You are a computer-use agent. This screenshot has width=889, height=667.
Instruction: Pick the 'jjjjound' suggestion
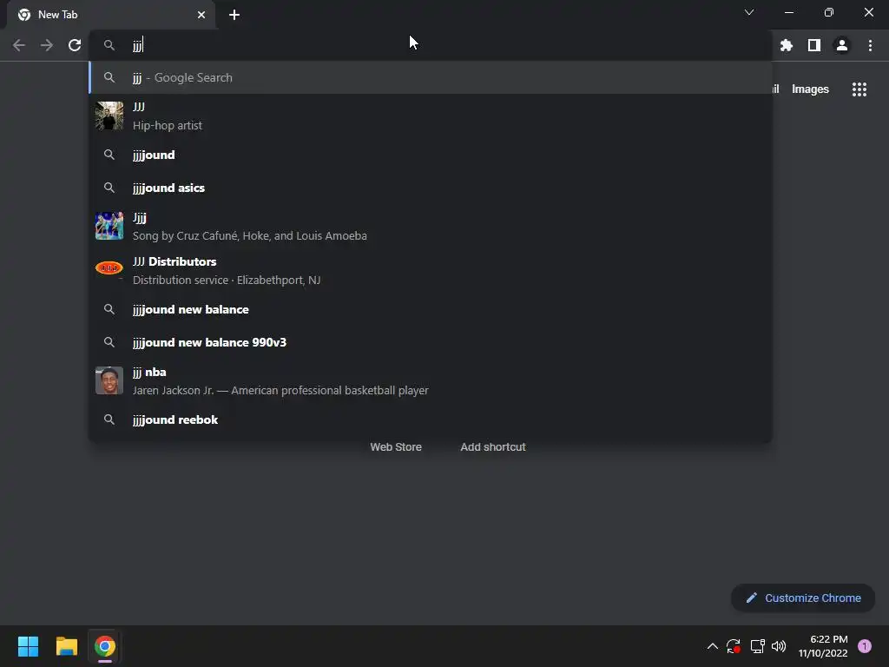tap(431, 155)
